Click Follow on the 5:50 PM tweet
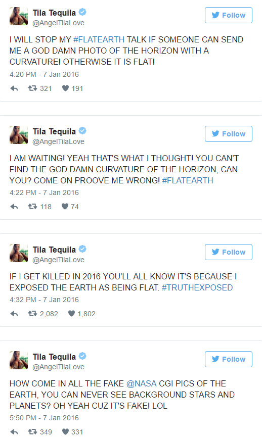Viewport: 262px width, 440px height. (x=228, y=359)
